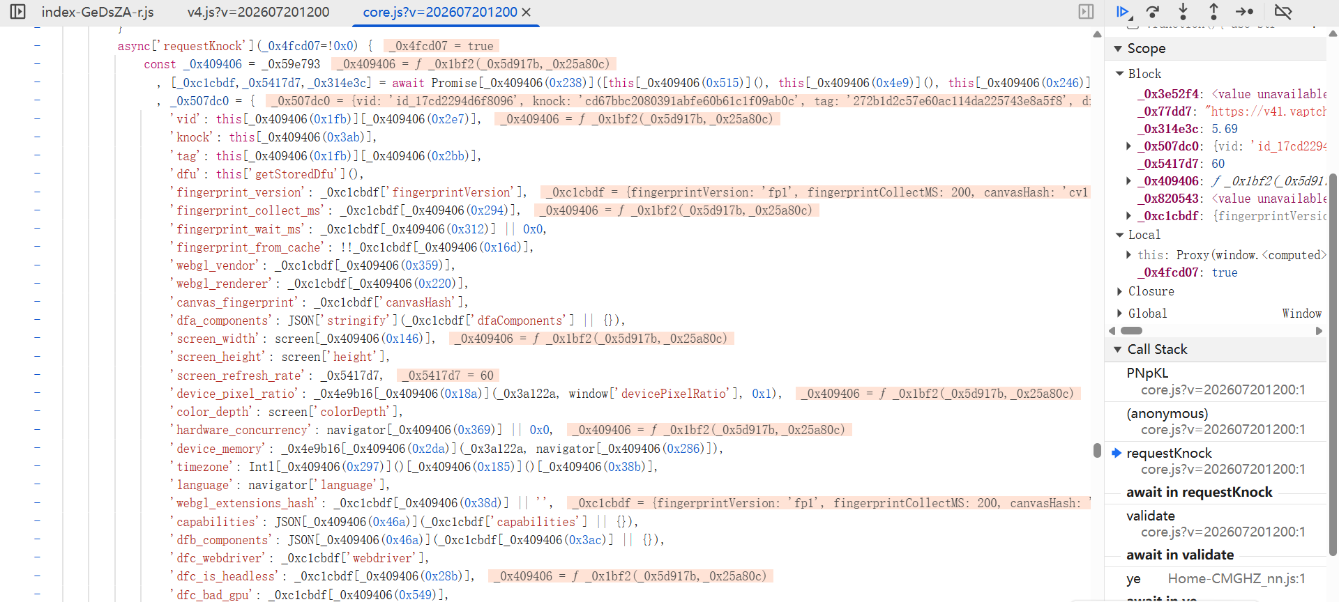This screenshot has height=602, width=1339.
Task: Expand the Global scope
Action: (x=1120, y=314)
